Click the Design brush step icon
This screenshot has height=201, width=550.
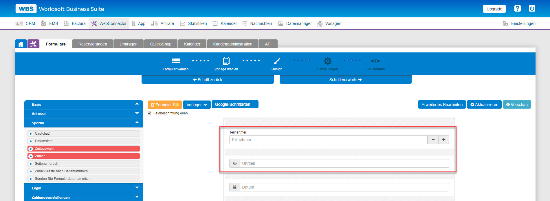tap(277, 61)
